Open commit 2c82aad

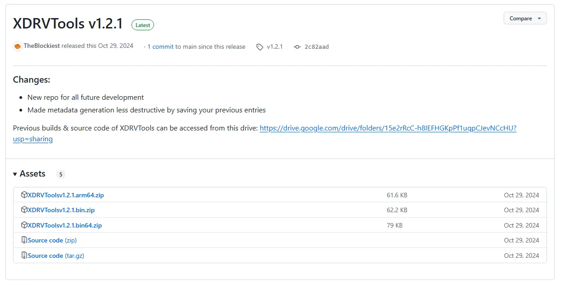pyautogui.click(x=317, y=47)
